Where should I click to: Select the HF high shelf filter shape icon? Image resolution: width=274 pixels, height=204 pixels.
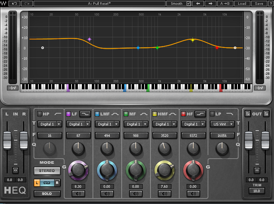tap(200, 114)
